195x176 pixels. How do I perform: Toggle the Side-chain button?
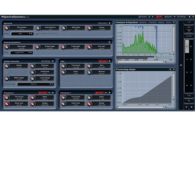pyautogui.click(x=103, y=23)
